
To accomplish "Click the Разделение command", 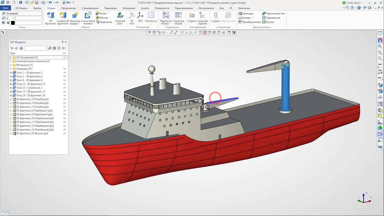I will [x=104, y=22].
